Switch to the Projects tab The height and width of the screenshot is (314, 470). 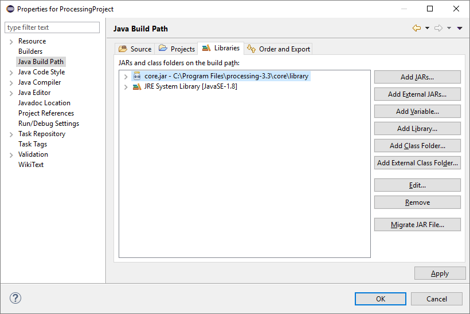(177, 49)
